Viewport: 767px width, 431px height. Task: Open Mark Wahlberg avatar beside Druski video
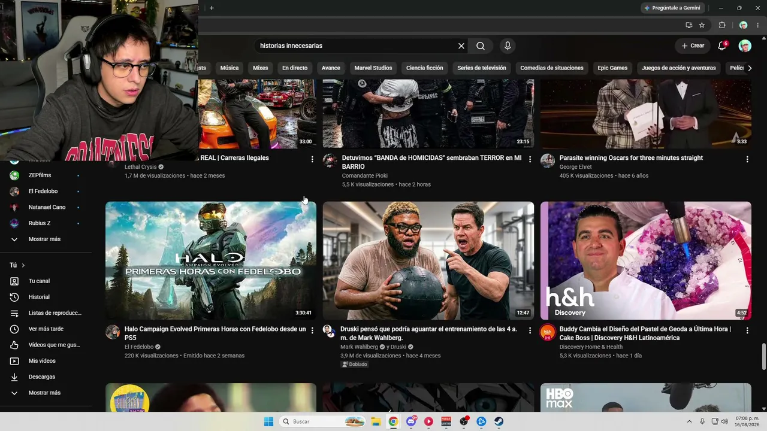click(328, 330)
